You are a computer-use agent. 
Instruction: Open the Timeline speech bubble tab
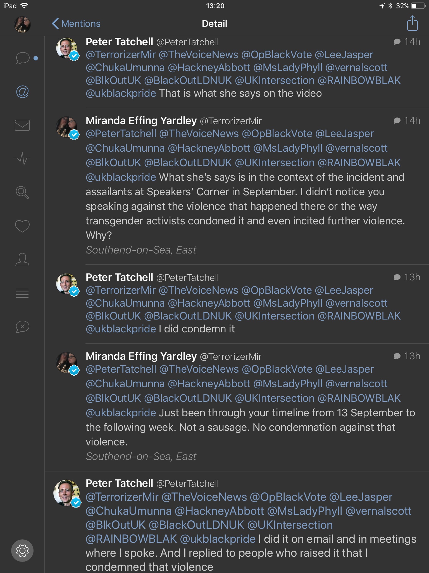click(x=22, y=58)
